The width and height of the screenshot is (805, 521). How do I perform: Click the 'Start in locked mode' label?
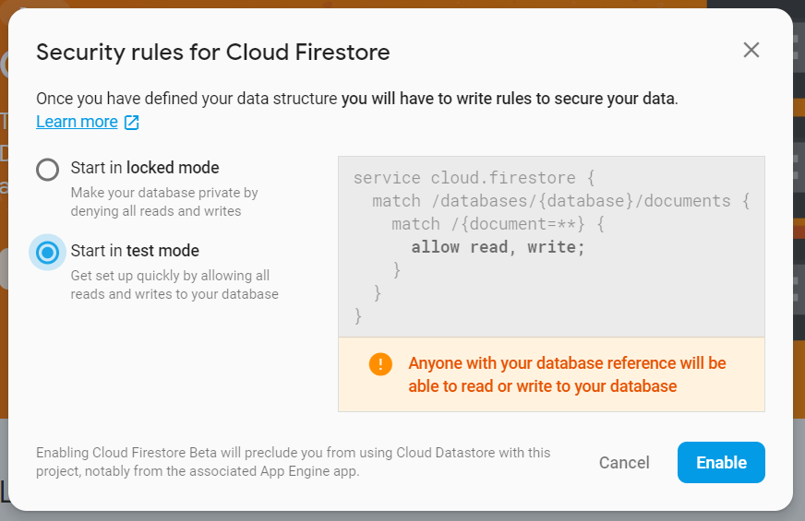(x=145, y=168)
